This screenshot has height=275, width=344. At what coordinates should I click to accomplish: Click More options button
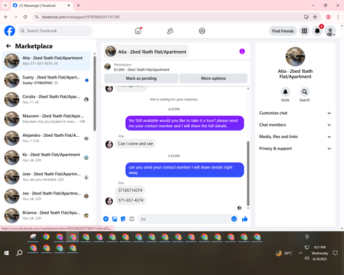213,78
